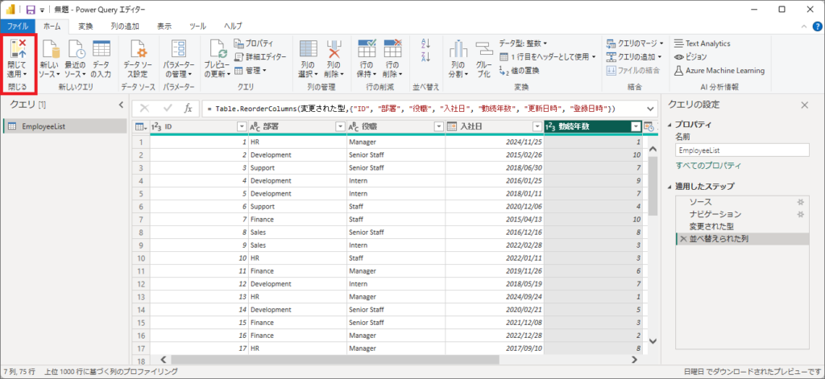Click 列の削除 (Remove Columns) icon
The image size is (825, 379).
[x=334, y=49]
